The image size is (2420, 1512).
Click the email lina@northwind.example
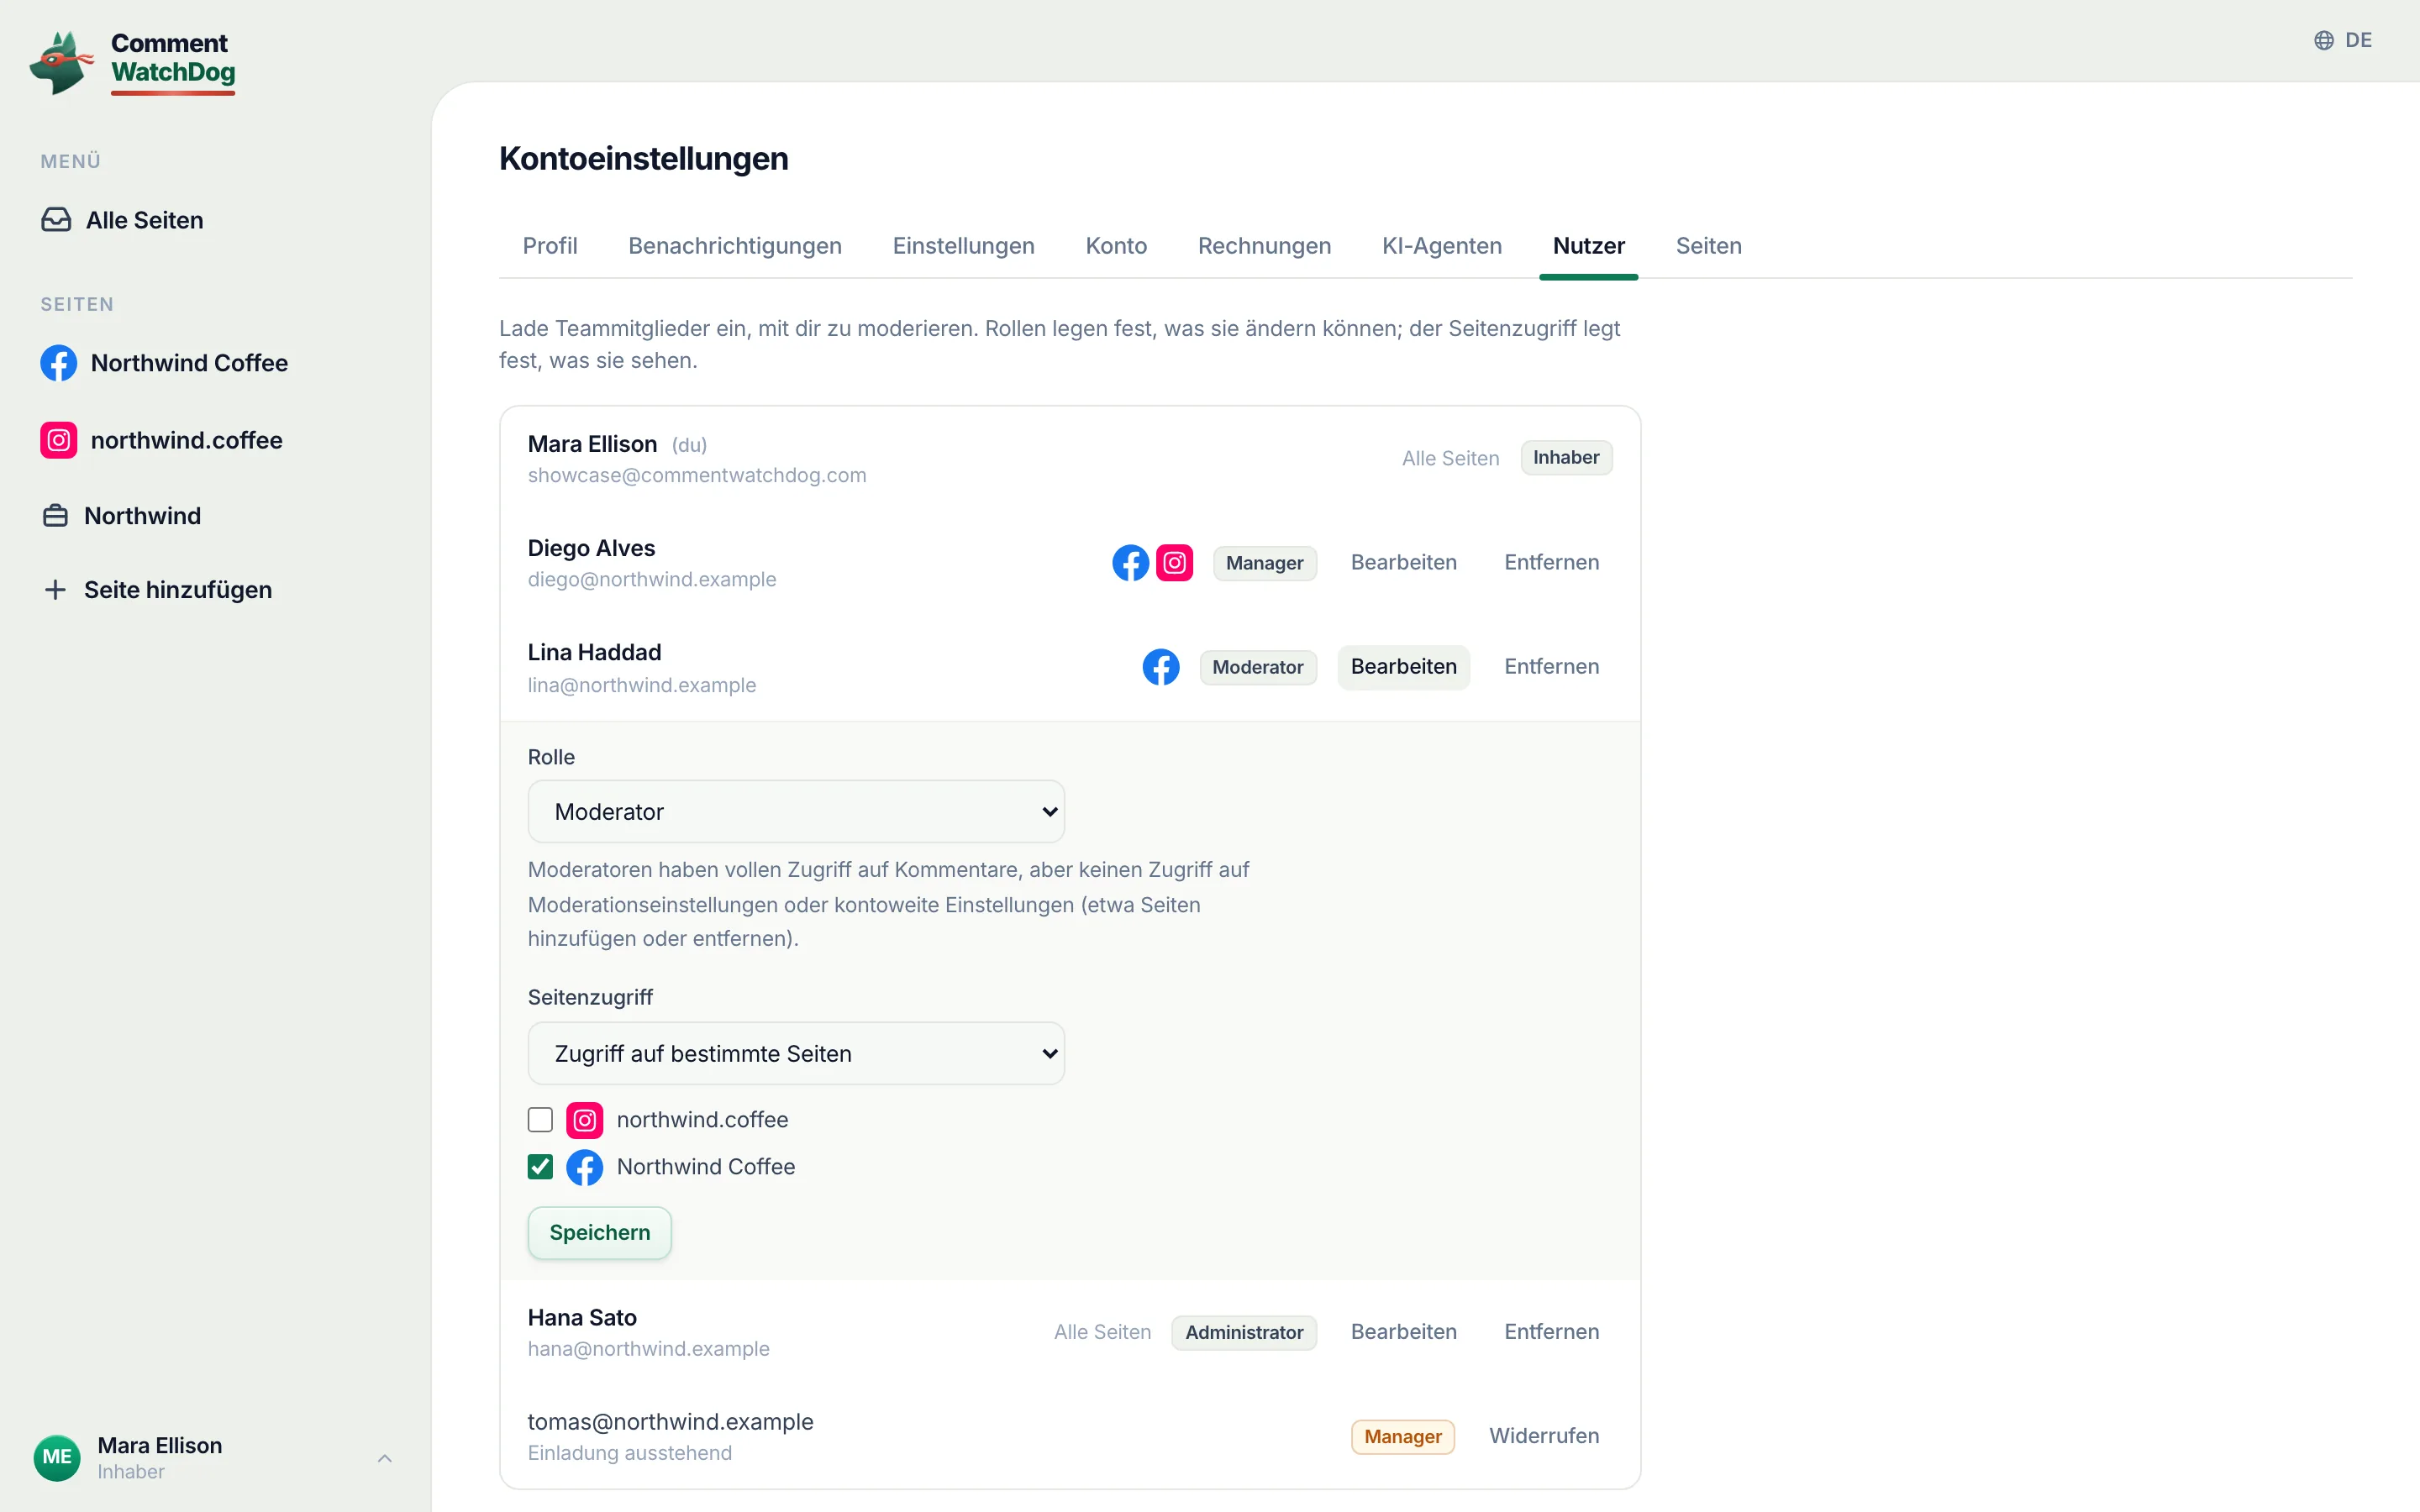[x=641, y=685]
